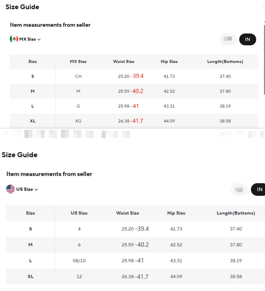265x291 pixels.
Task: Select IN unit in US size guide
Action: (259, 189)
